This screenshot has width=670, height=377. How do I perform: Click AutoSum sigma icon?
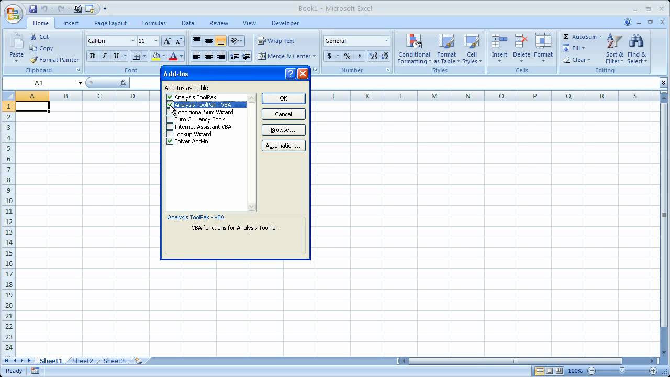point(566,37)
